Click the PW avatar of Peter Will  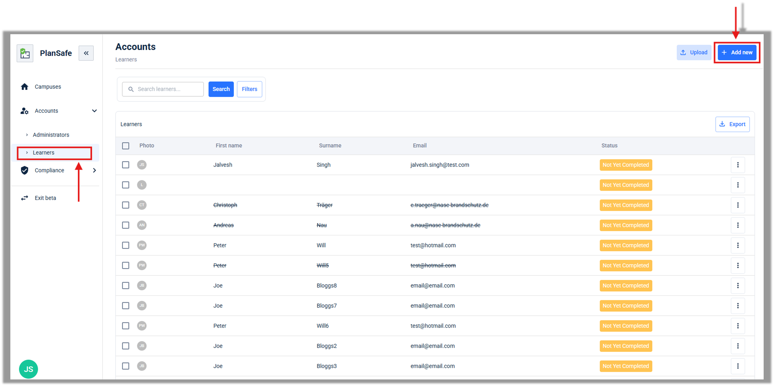(142, 245)
